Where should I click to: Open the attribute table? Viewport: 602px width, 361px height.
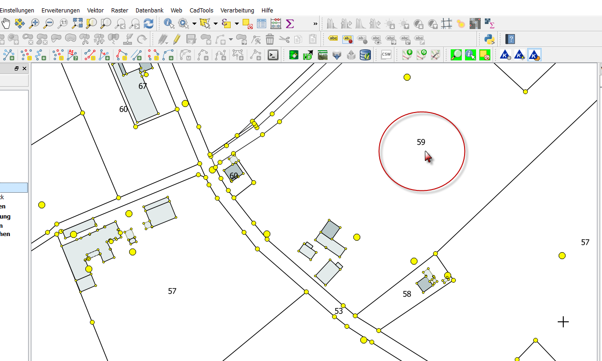click(x=262, y=23)
